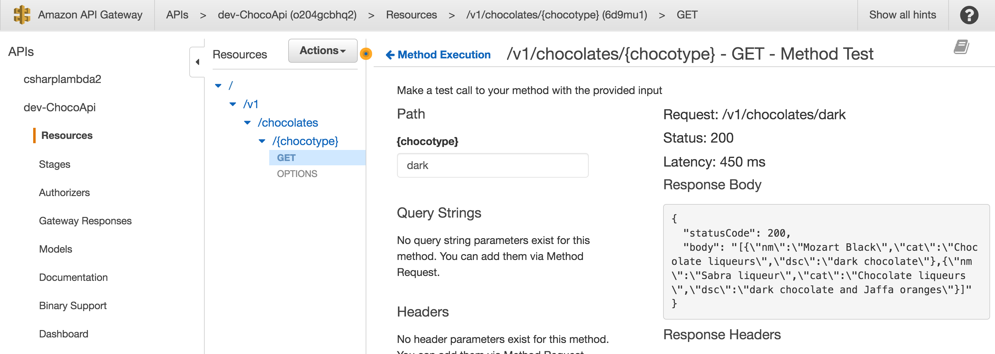Go to APIs in breadcrumb
The height and width of the screenshot is (354, 995).
tap(177, 15)
